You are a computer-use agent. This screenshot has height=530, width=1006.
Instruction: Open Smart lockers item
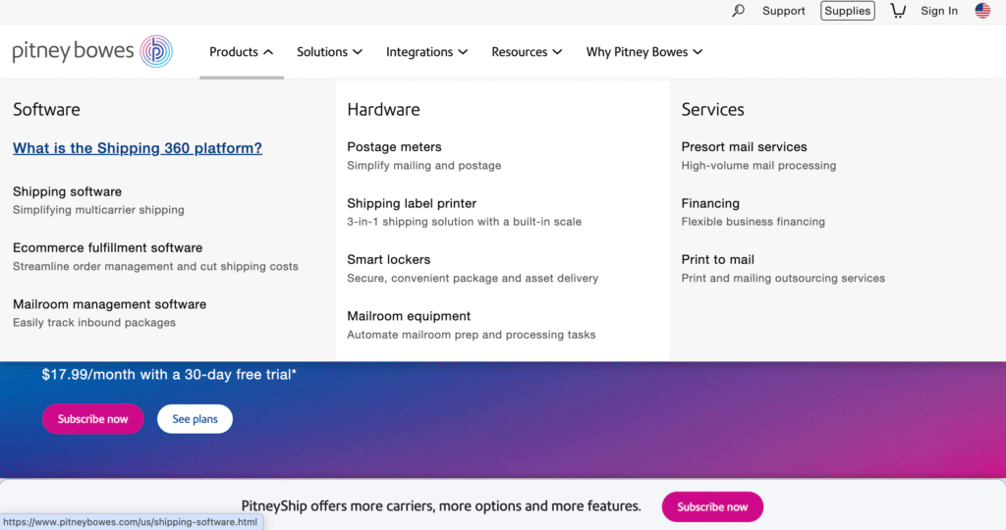tap(389, 259)
